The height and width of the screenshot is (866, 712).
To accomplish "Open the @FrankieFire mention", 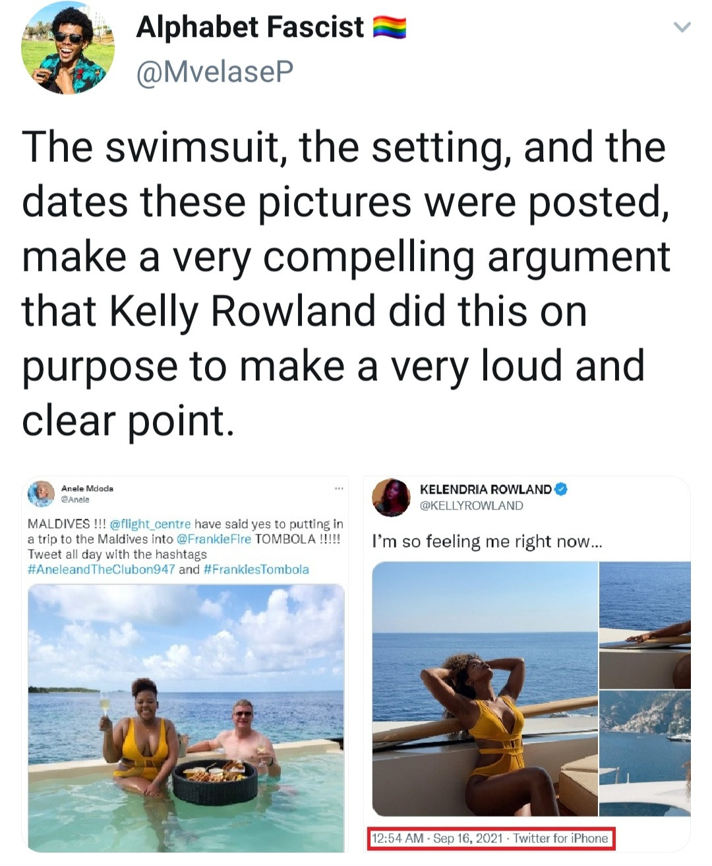I will pos(214,539).
